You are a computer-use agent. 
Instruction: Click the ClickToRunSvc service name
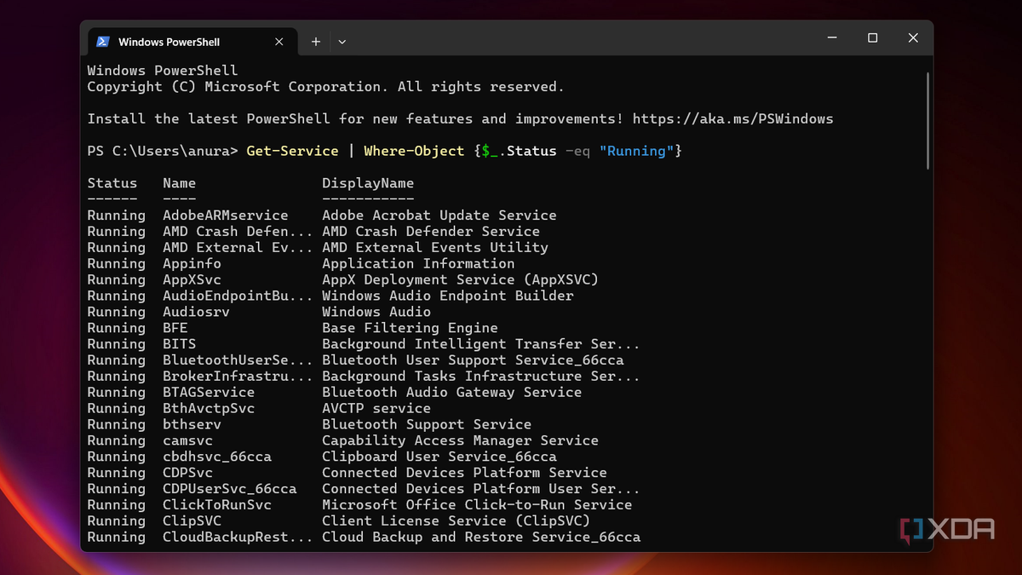217,505
